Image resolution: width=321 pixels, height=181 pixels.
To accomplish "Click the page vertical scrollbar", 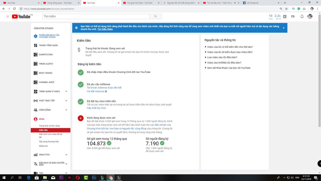I will [x=320, y=70].
